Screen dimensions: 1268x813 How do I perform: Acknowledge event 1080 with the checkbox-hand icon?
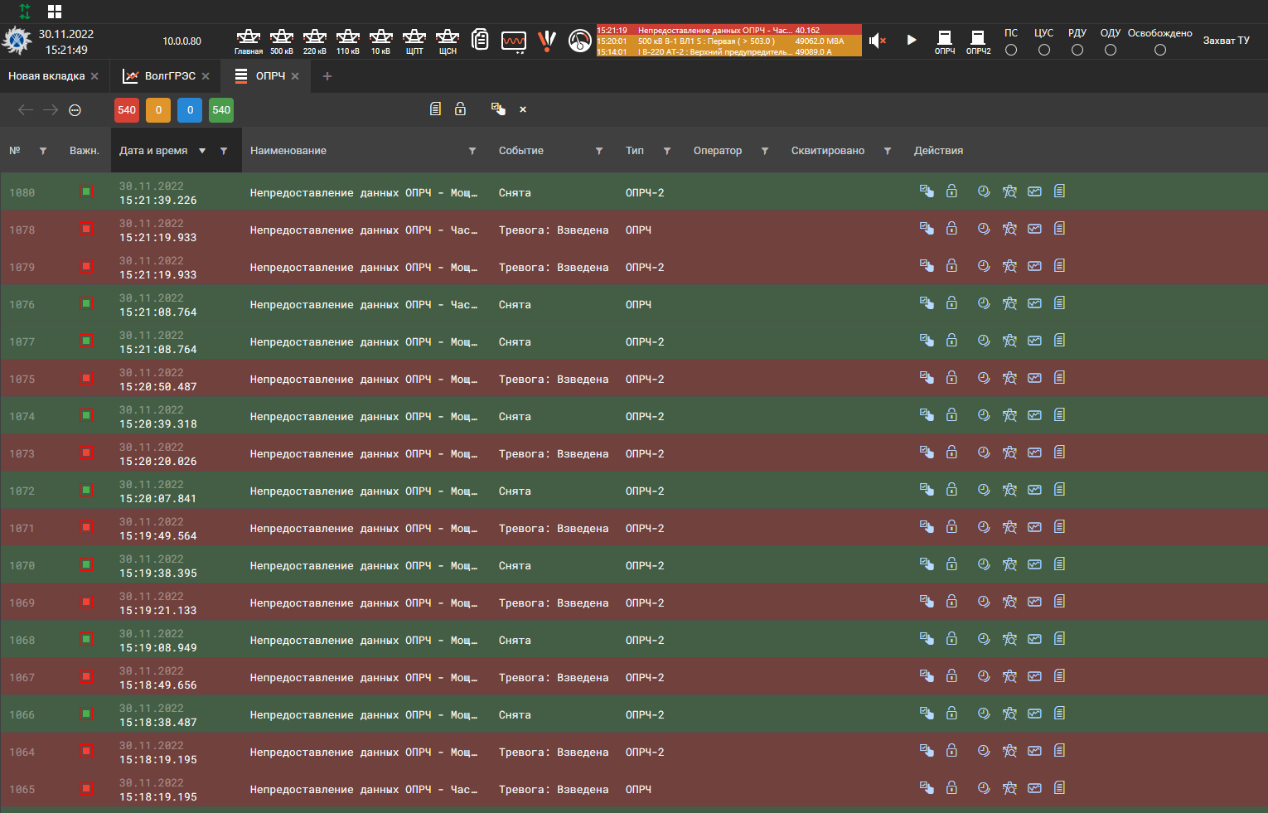927,191
